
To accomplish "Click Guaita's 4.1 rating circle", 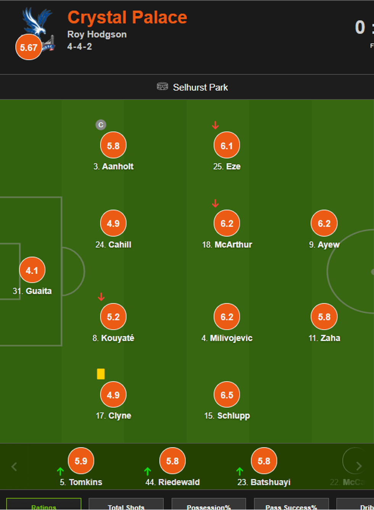I will (32, 270).
